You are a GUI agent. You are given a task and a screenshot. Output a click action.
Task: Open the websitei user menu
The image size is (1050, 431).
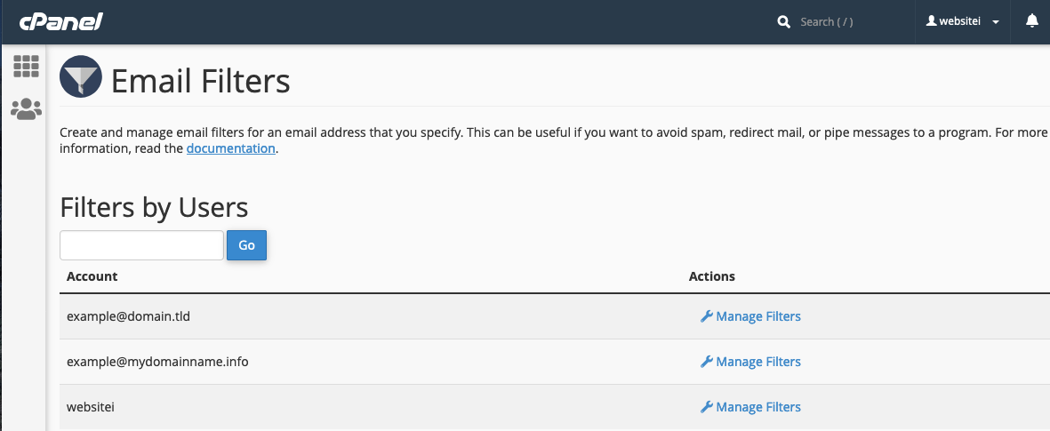click(x=960, y=21)
